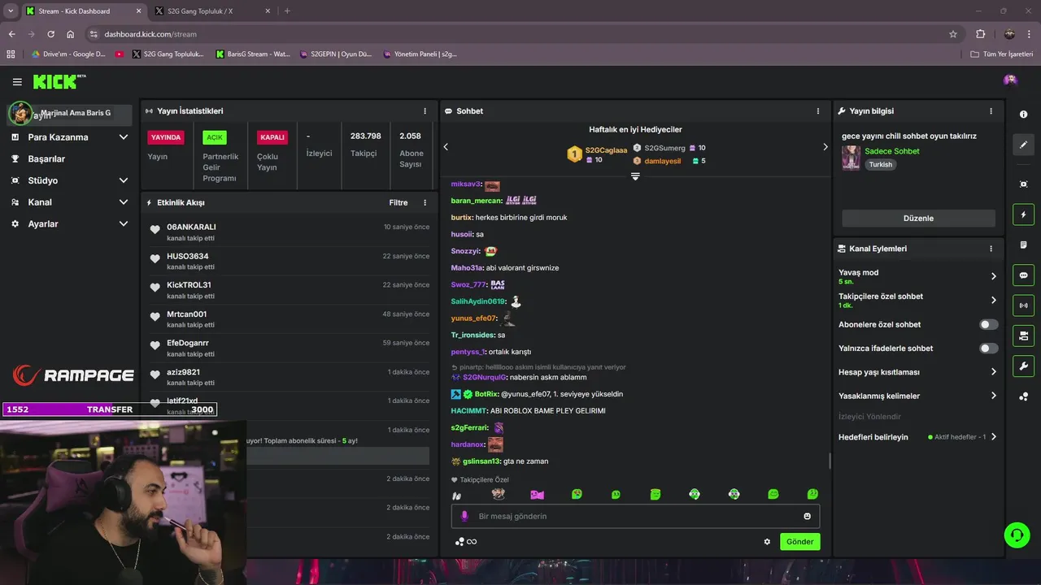Open Sohbet panel three-dot menu

click(x=818, y=111)
